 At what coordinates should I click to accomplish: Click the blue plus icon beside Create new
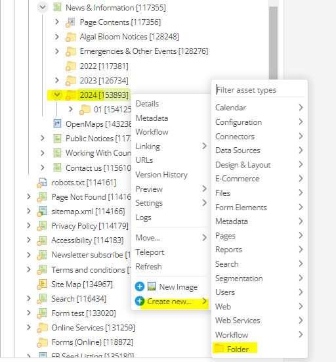140,301
